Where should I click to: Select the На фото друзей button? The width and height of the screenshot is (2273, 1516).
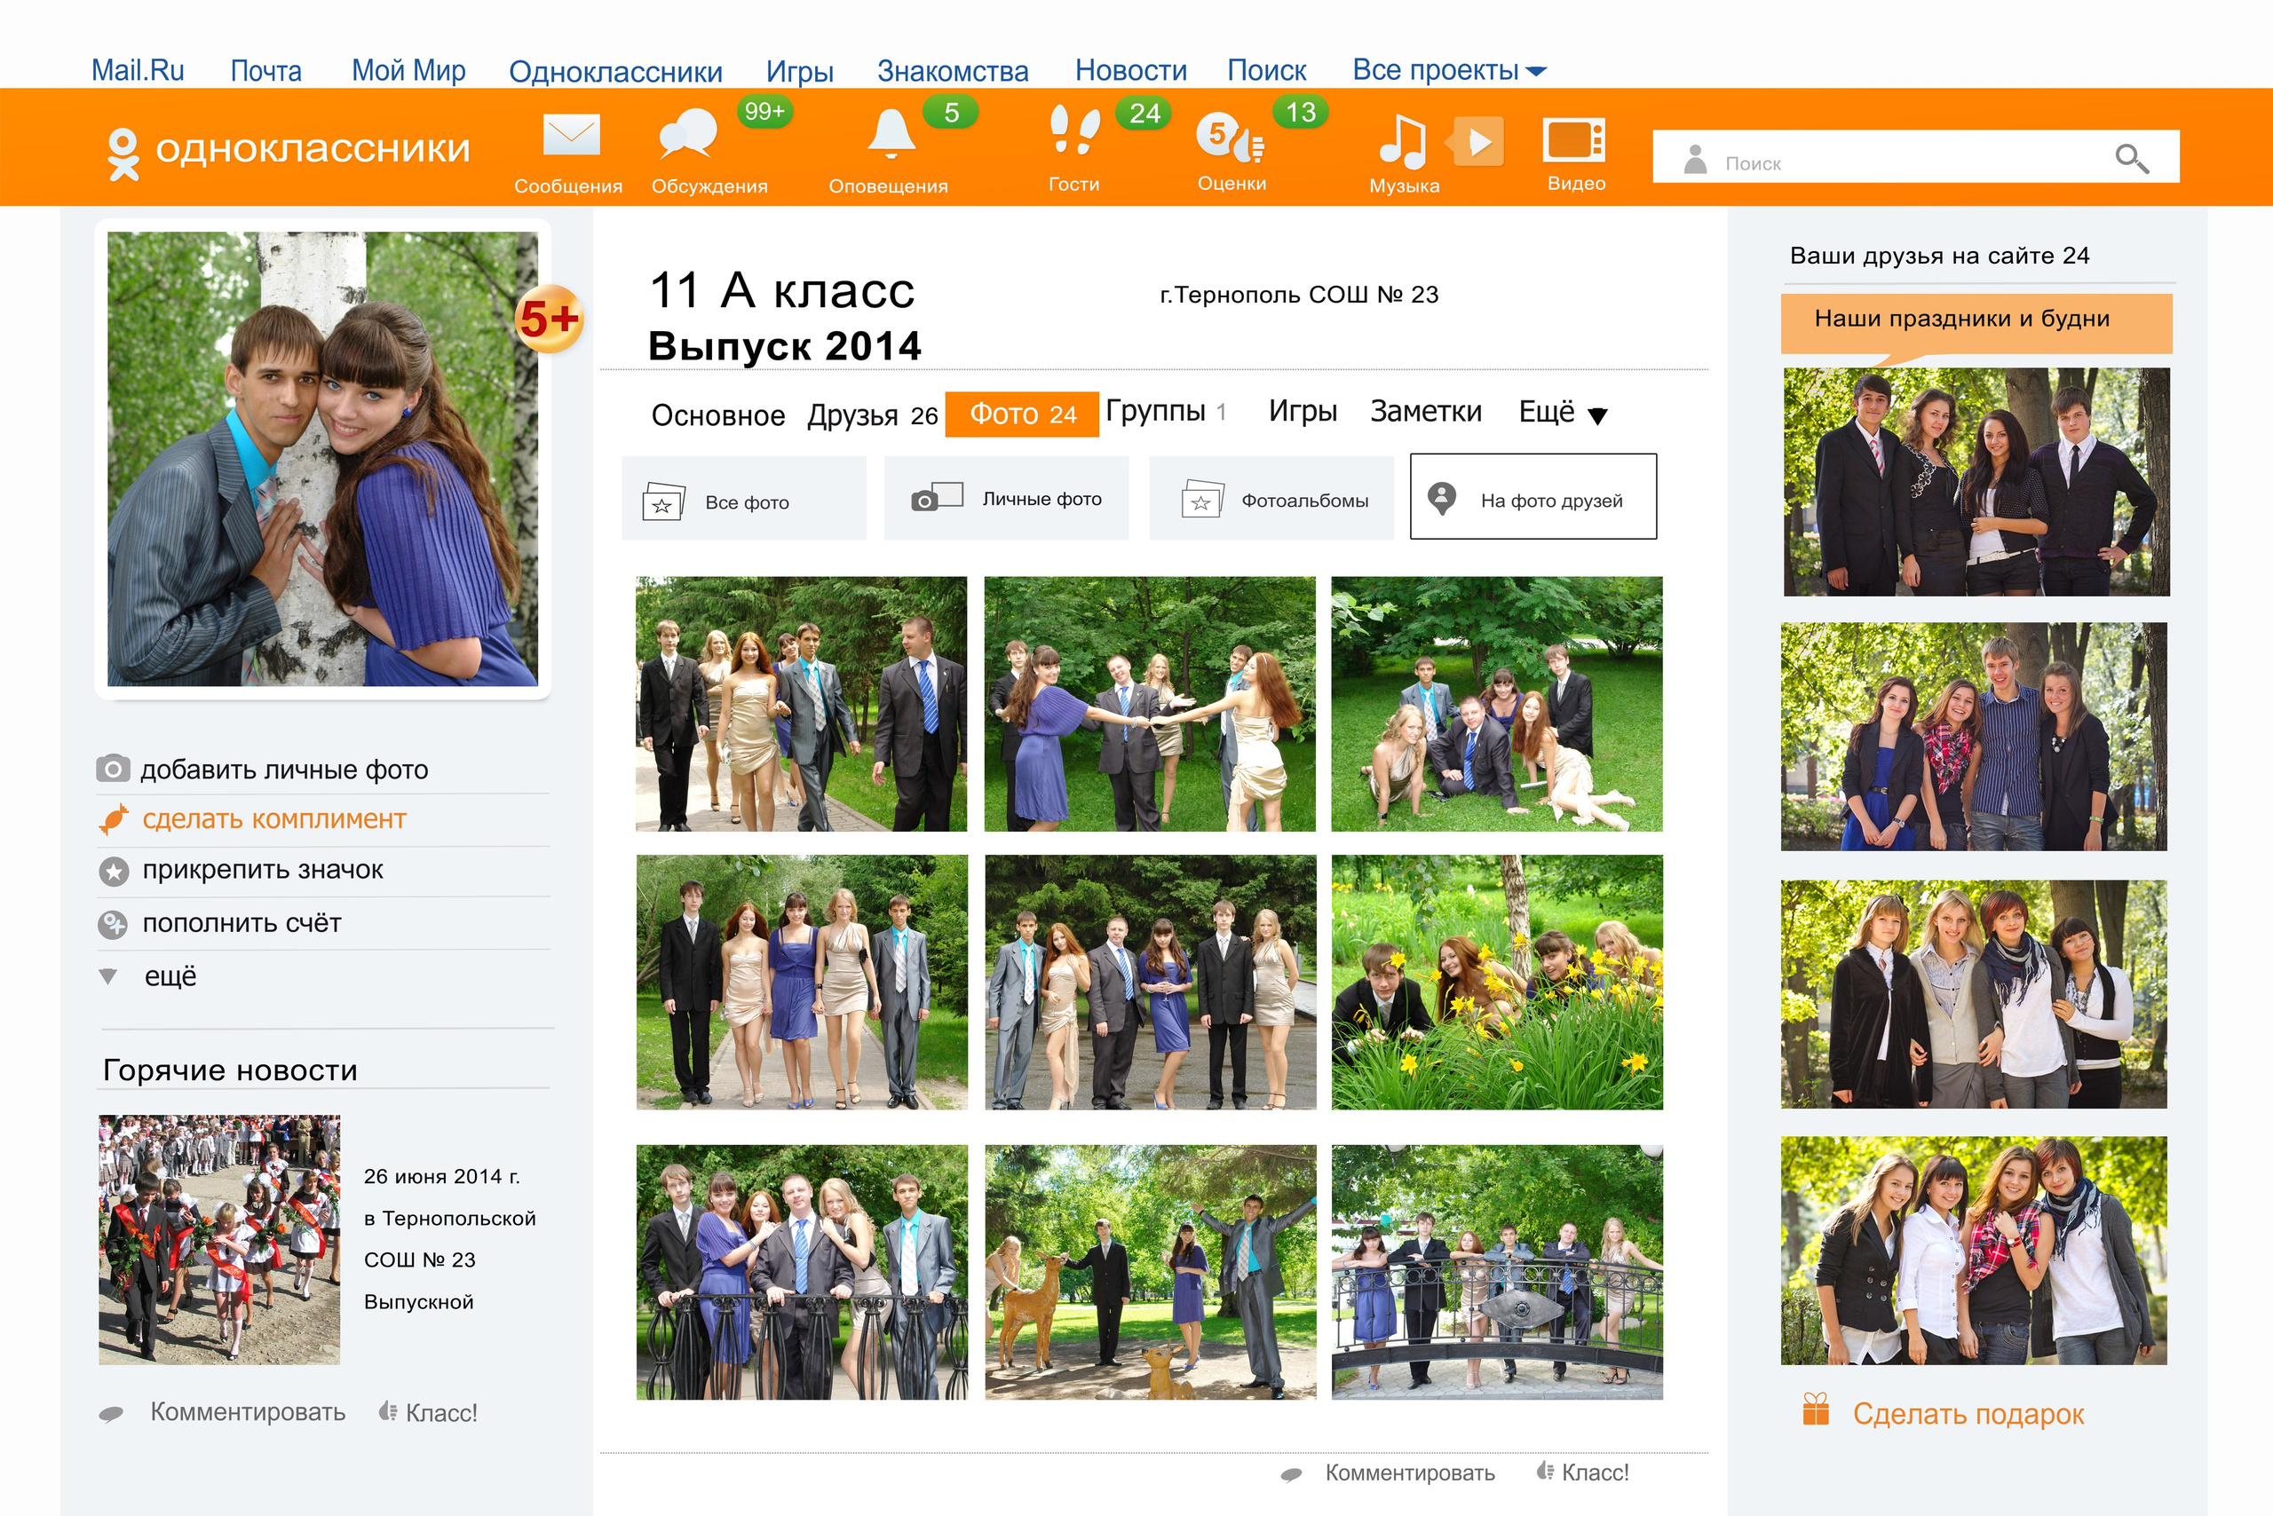(x=1532, y=498)
